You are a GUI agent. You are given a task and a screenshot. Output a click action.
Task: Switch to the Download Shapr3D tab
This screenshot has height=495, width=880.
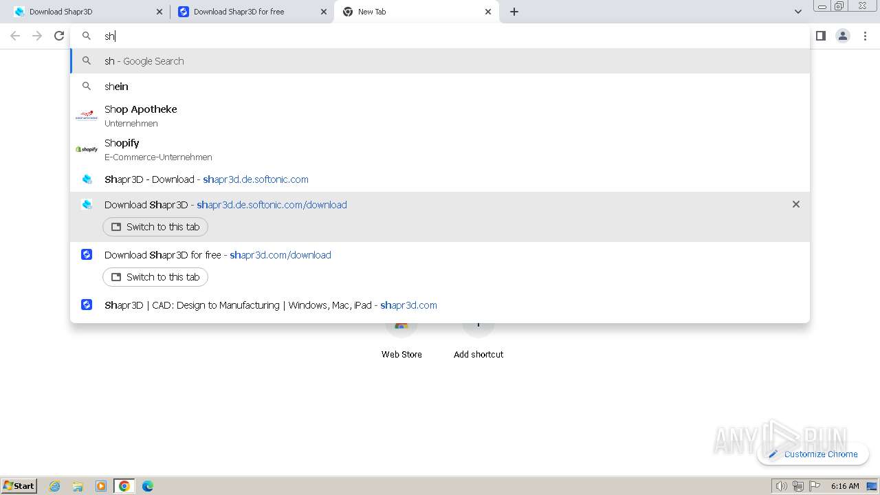[86, 12]
